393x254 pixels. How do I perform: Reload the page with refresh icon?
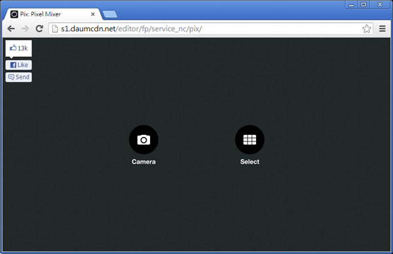pos(39,29)
